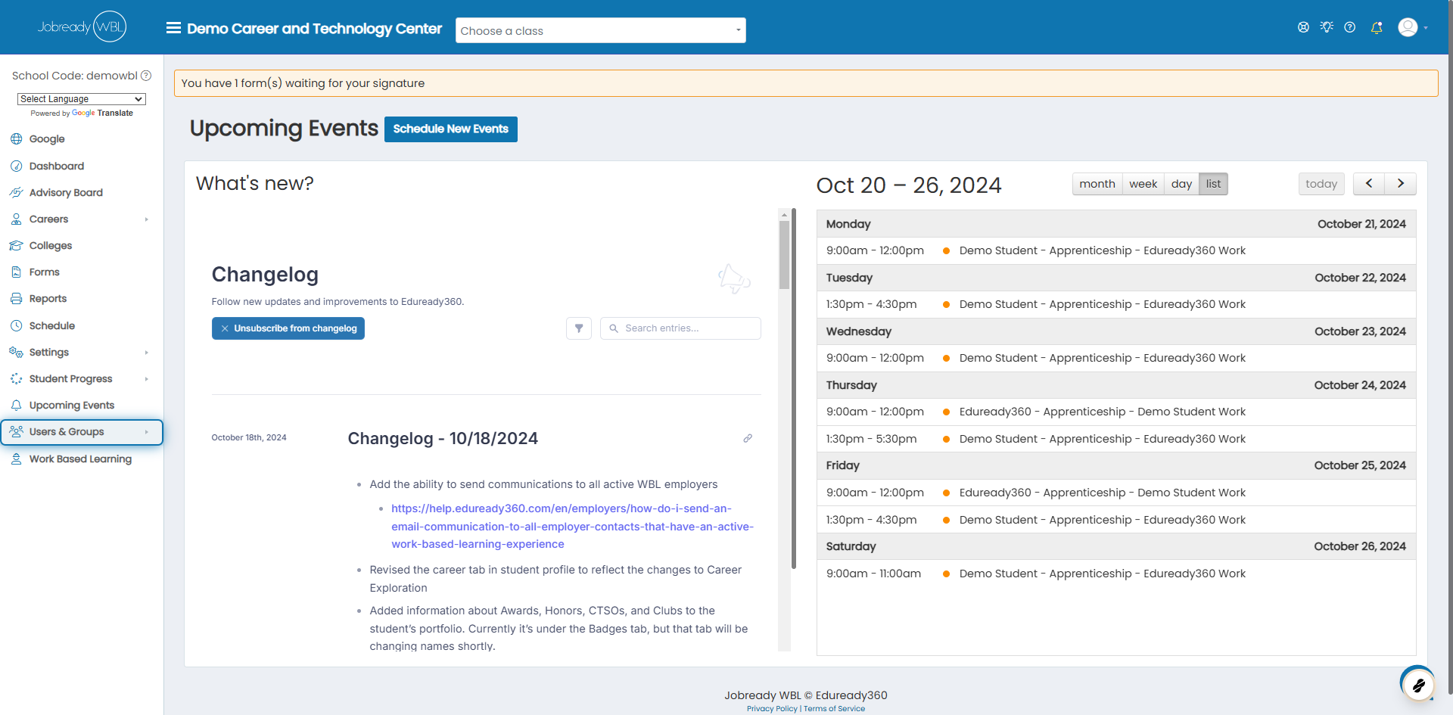This screenshot has width=1453, height=715.
Task: Expand the Student Progress submenu arrow
Action: (146, 379)
